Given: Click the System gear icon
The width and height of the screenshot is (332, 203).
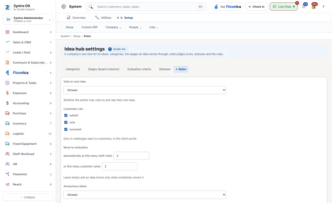Looking at the screenshot, I should [64, 7].
